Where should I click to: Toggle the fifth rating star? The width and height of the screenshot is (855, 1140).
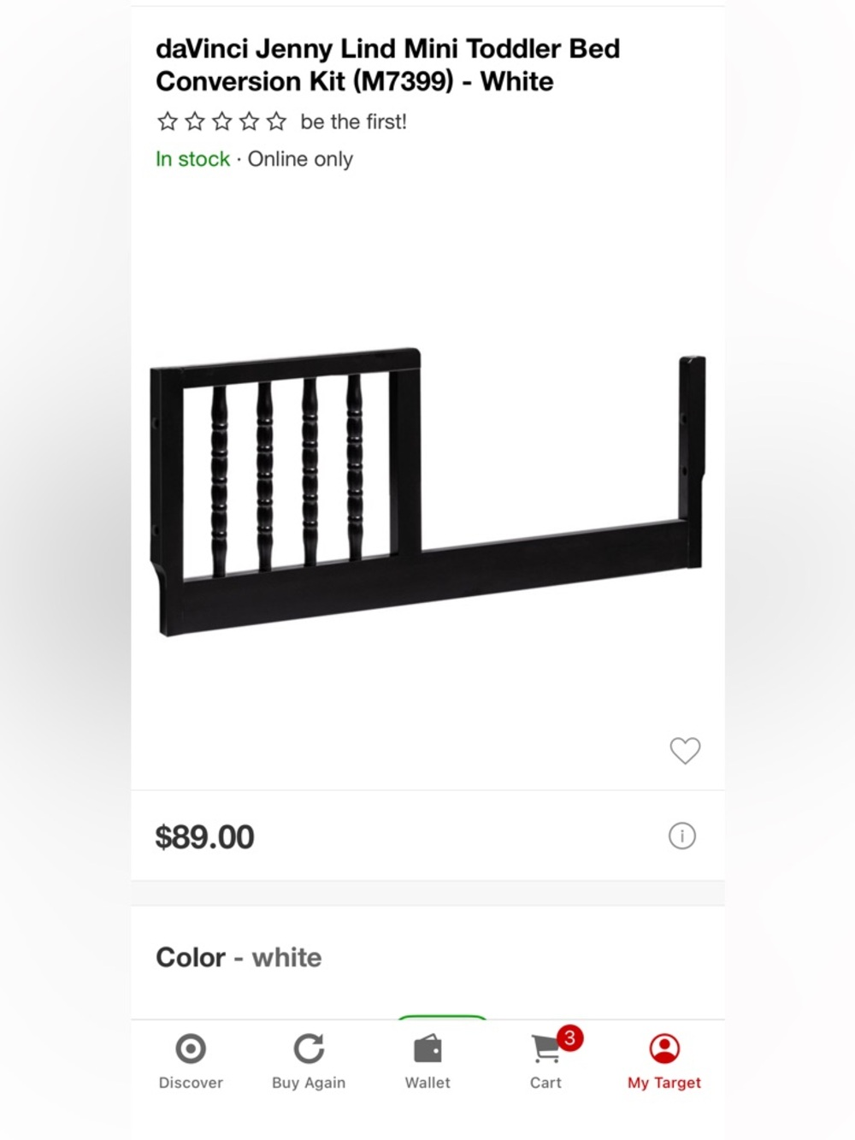[275, 121]
